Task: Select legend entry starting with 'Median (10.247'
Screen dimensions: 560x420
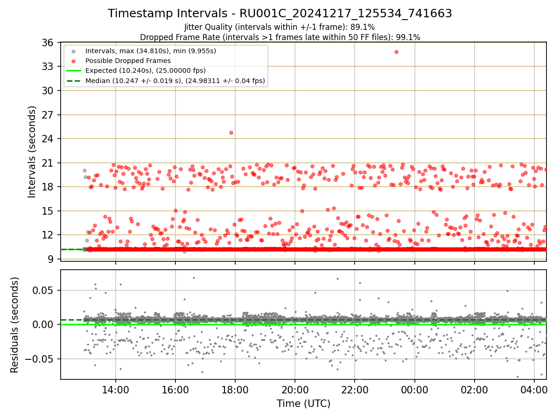Action: (x=175, y=81)
